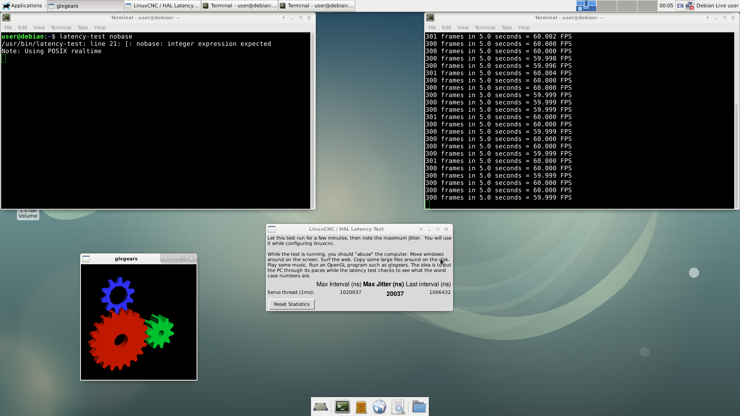Roll up the glxgears window
This screenshot has width=740, height=416.
166,259
